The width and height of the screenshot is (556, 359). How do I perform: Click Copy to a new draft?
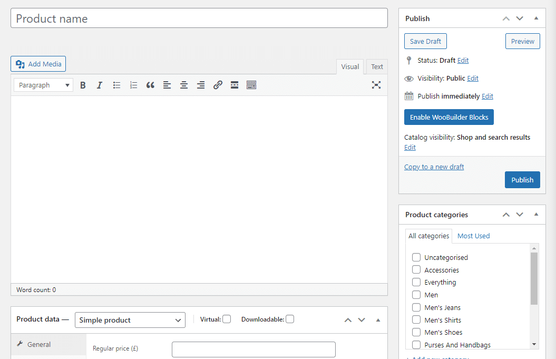click(434, 167)
